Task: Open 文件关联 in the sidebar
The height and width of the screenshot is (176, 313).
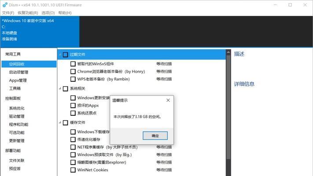Action: click(x=17, y=161)
